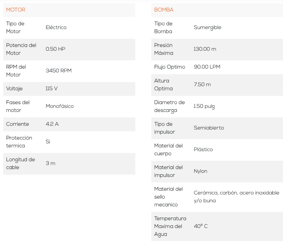Click the Material del sello mecanico label
Screen dimensions: 283x241
coord(169,197)
